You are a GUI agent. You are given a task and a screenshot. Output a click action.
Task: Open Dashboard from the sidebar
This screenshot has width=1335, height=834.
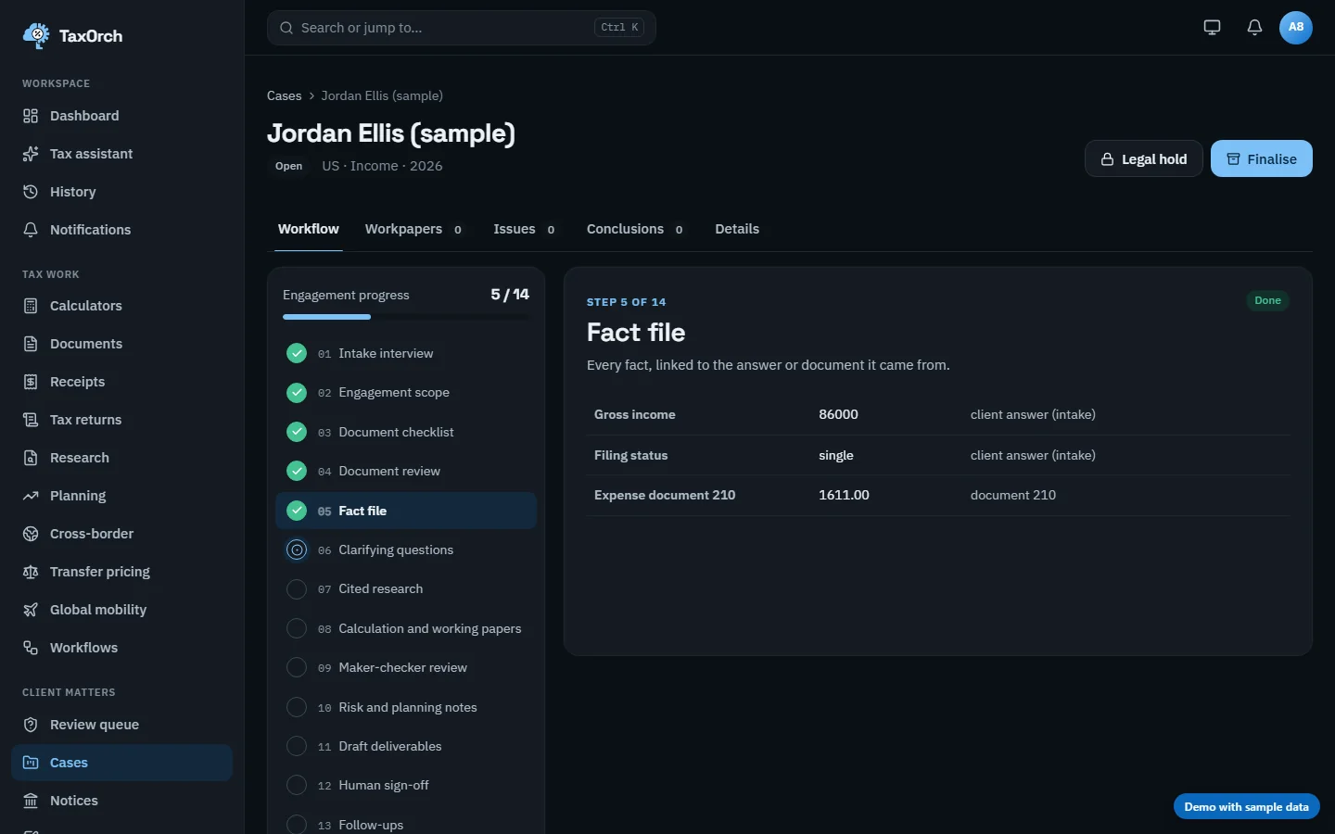121,116
